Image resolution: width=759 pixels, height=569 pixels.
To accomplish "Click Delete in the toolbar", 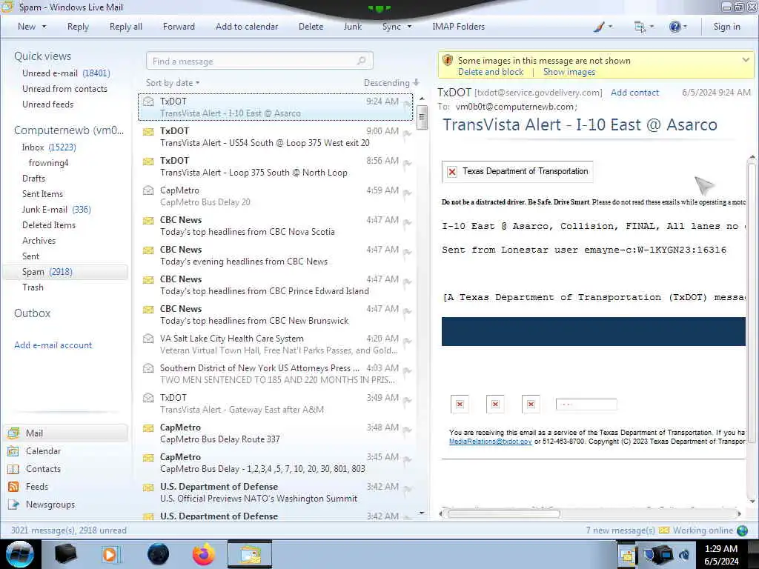I will pos(311,27).
